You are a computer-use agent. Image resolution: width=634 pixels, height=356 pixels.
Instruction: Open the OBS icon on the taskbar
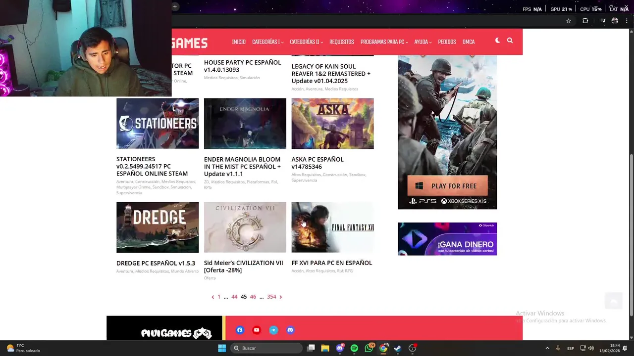(413, 348)
